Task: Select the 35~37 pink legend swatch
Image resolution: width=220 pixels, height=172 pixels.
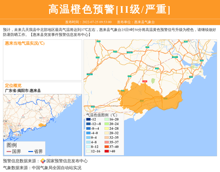Action: pos(106,142)
